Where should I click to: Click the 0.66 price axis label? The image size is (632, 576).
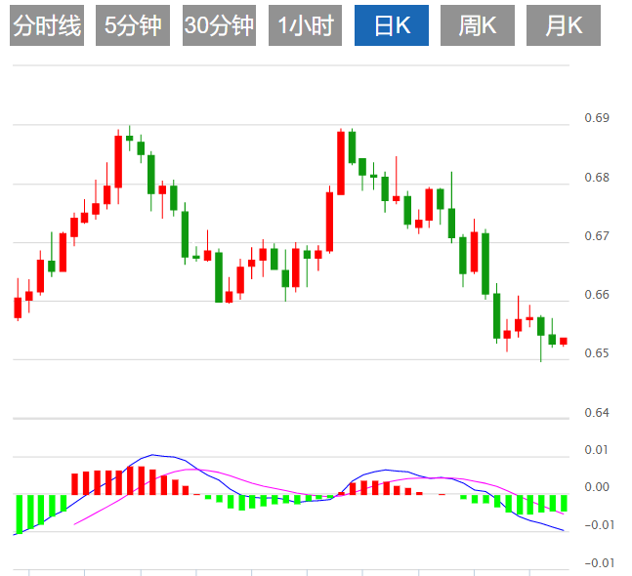(597, 295)
